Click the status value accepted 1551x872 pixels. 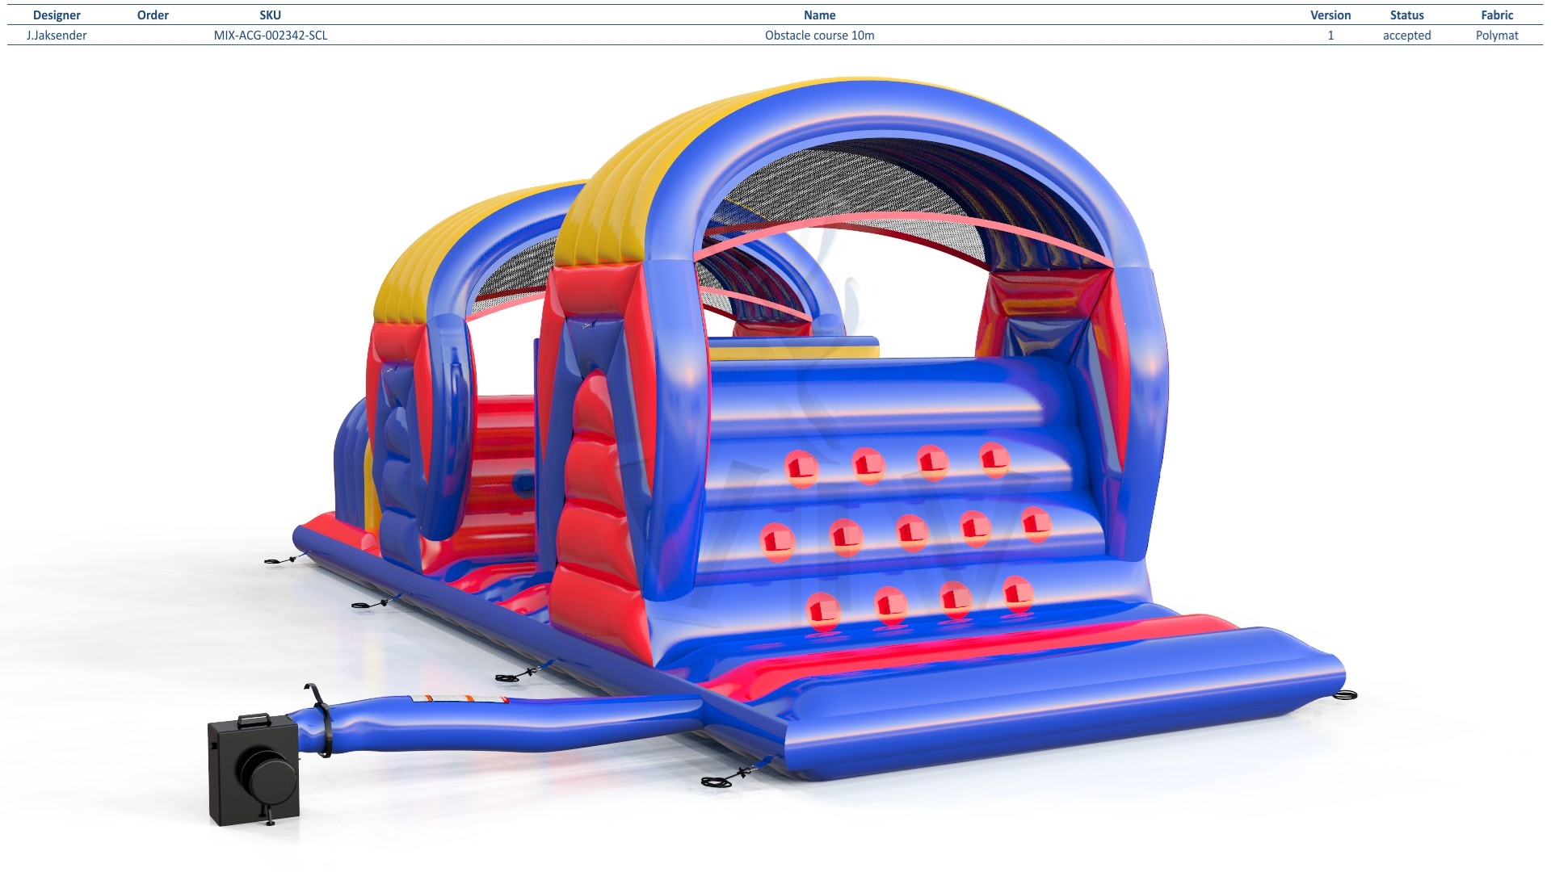tap(1406, 36)
